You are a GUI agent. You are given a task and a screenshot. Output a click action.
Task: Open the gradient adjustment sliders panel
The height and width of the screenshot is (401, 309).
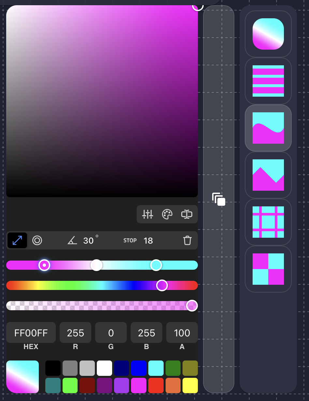click(147, 215)
